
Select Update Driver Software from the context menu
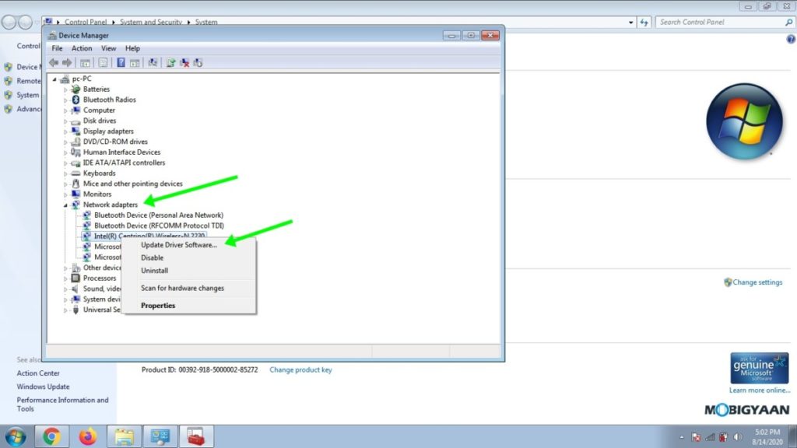(x=177, y=246)
